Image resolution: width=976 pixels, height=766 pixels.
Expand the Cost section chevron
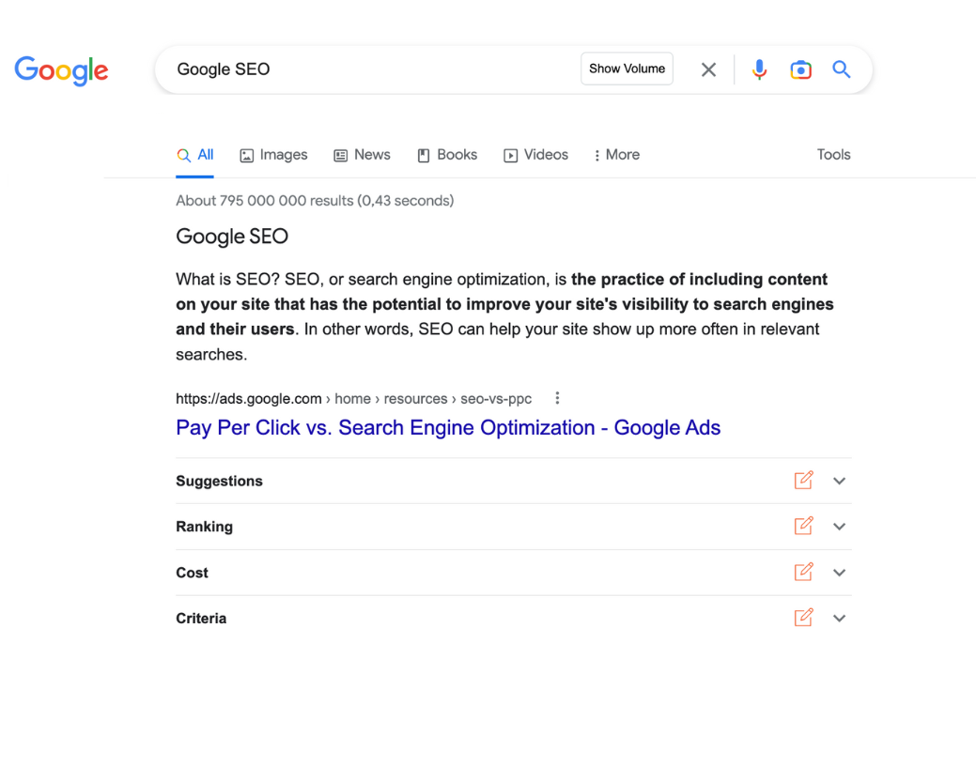(839, 573)
